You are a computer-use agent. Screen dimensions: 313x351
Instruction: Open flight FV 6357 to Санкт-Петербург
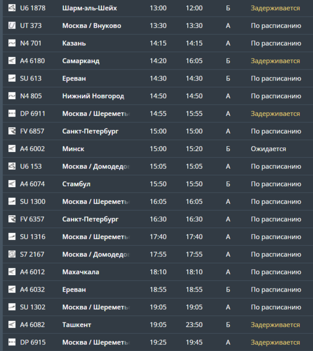(33, 219)
